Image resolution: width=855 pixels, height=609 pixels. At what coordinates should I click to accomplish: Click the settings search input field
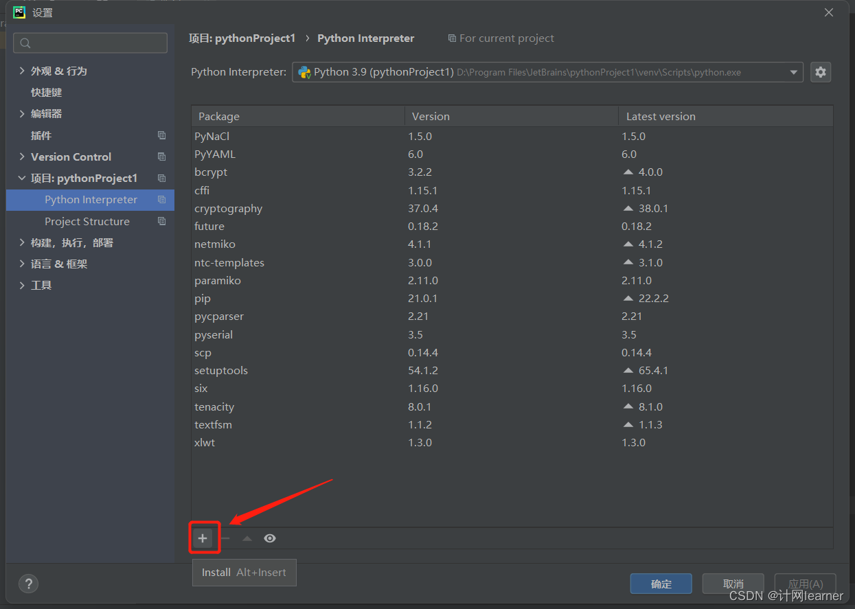(x=90, y=43)
